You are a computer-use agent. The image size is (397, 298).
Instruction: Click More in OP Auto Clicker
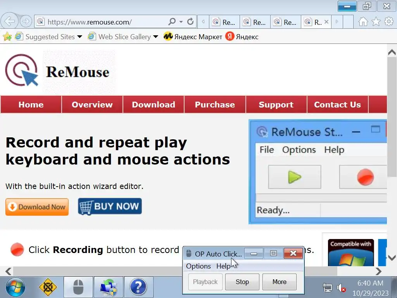(280, 282)
